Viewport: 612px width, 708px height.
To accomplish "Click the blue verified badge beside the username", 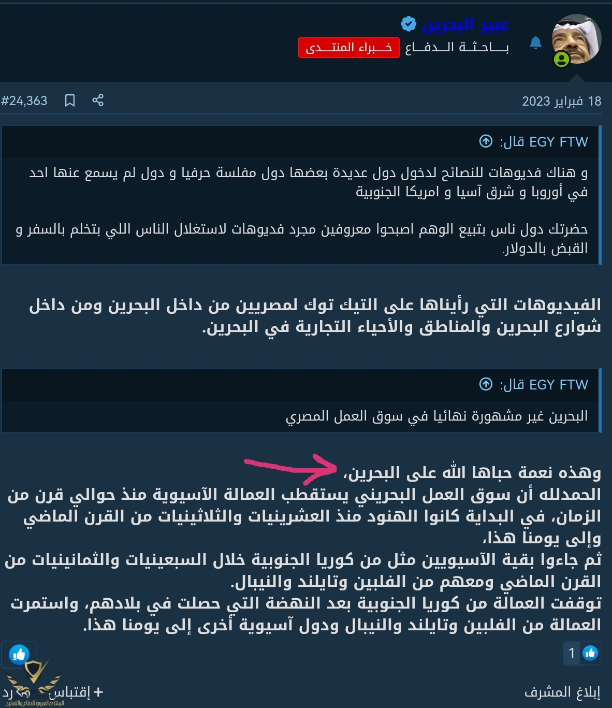I will [x=409, y=24].
